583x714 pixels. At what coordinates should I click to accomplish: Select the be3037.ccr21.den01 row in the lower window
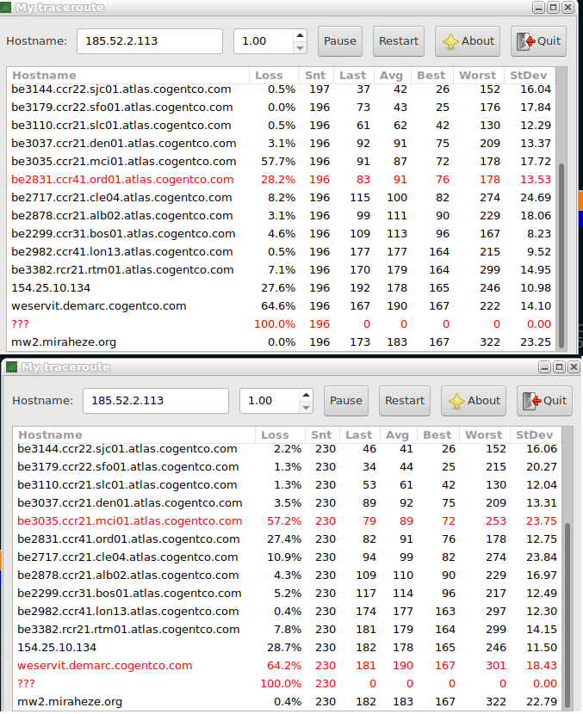click(287, 503)
